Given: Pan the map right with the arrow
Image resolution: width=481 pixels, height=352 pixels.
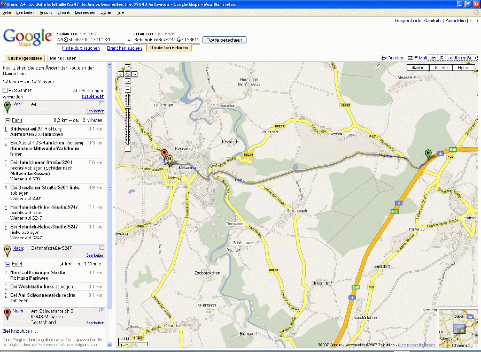Looking at the screenshot, I should (x=134, y=74).
